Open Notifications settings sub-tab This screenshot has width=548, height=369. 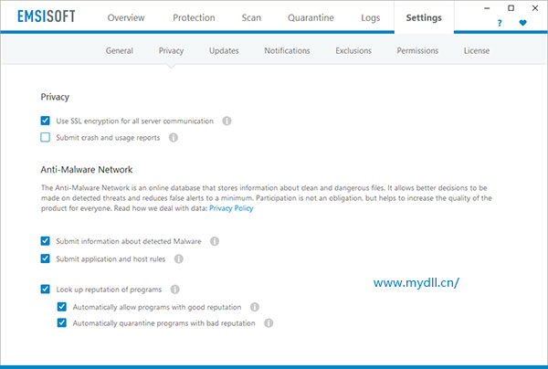click(x=288, y=50)
